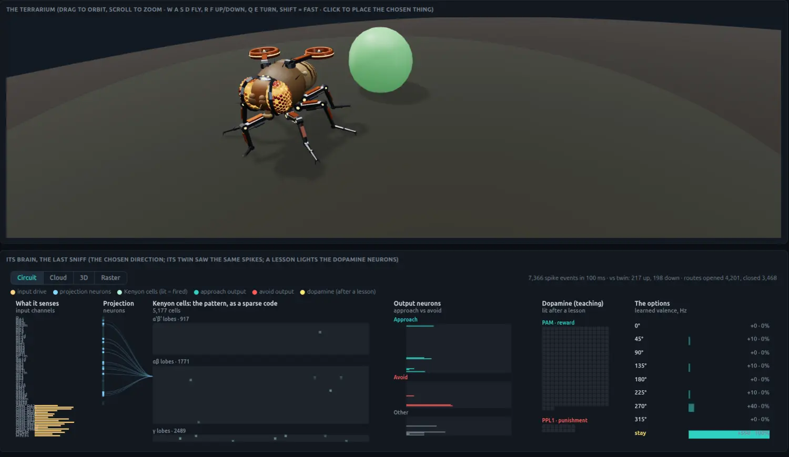This screenshot has width=789, height=457.
Task: Click the blue projection neurons legend dot
Action: pyautogui.click(x=55, y=292)
